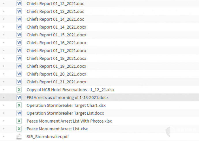Click Excel icon for Arrest List With Photos
The image size is (199, 141).
[x=19, y=121]
